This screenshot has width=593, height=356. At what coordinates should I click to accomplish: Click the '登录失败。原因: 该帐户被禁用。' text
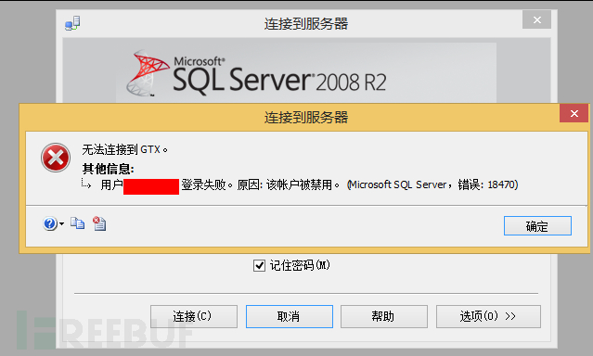click(261, 184)
